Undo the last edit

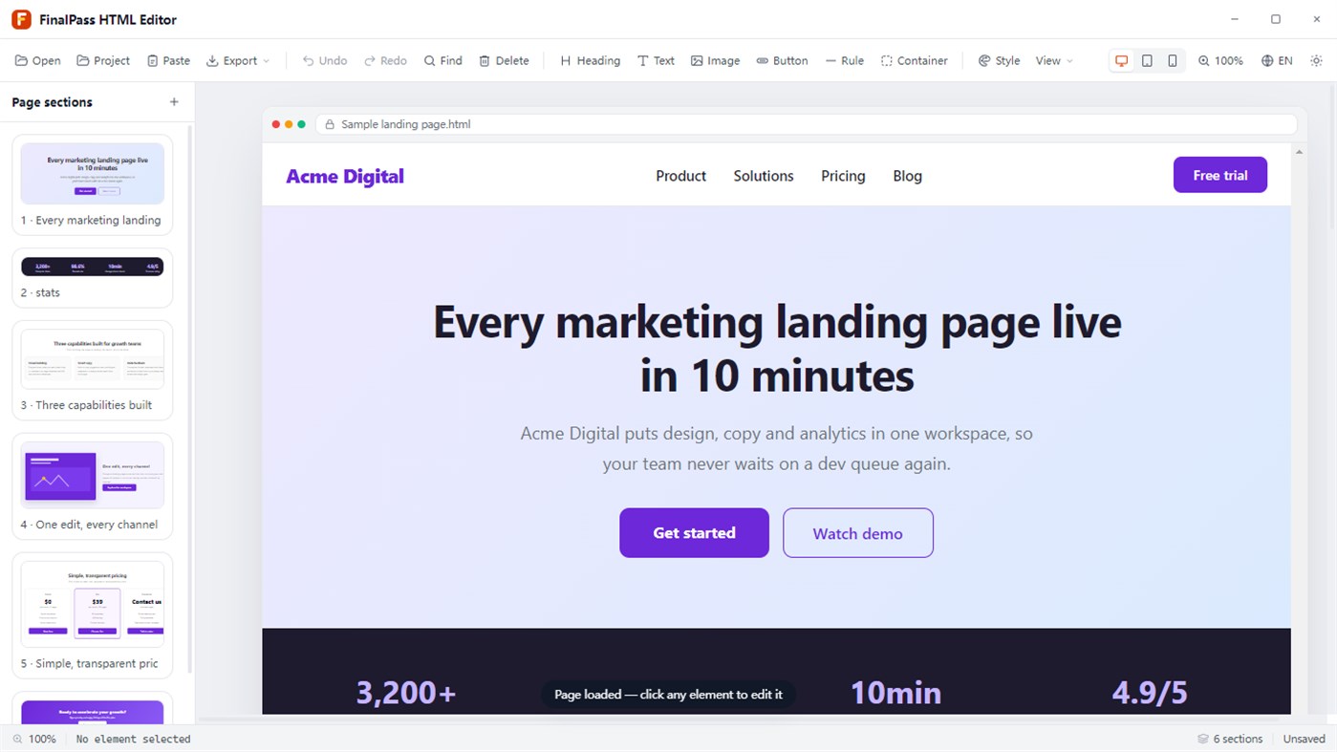(x=325, y=60)
